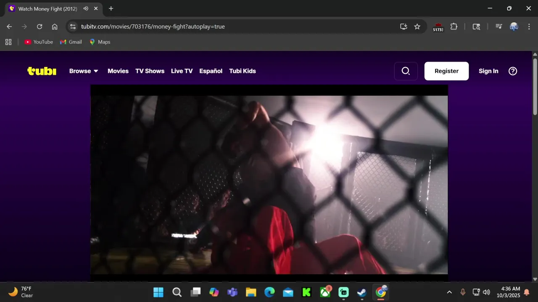
Task: Open File Explorer from the taskbar
Action: (251, 292)
